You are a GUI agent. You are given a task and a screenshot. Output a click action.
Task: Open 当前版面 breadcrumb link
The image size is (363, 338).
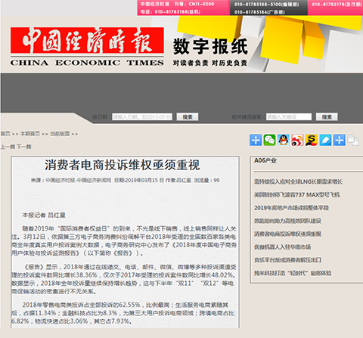tap(60, 134)
